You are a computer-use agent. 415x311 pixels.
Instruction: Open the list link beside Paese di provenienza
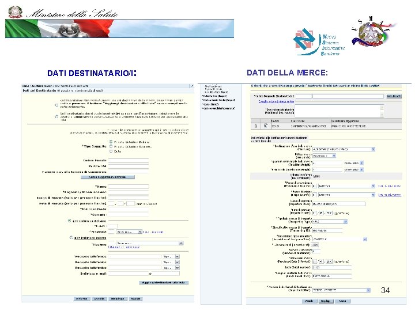(x=390, y=186)
